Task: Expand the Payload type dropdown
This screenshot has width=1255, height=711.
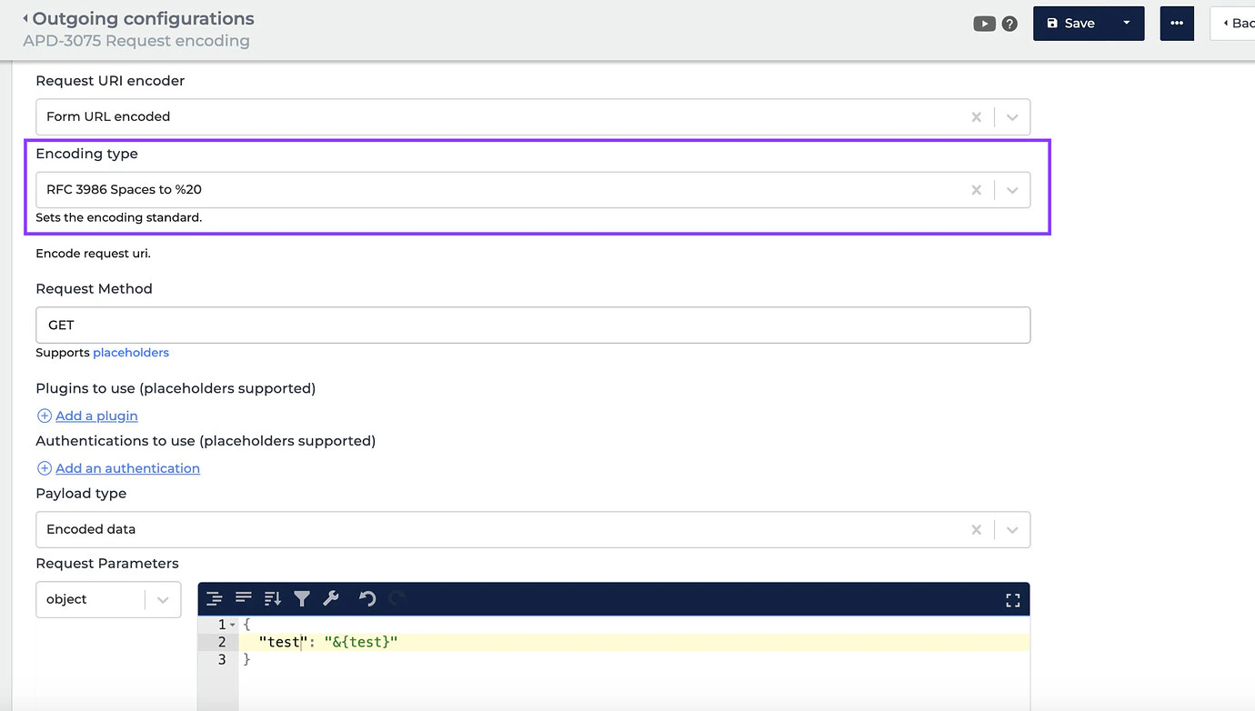Action: coord(1012,529)
